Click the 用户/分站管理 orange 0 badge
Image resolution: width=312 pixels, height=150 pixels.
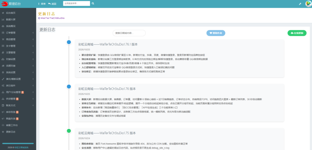tap(23, 92)
